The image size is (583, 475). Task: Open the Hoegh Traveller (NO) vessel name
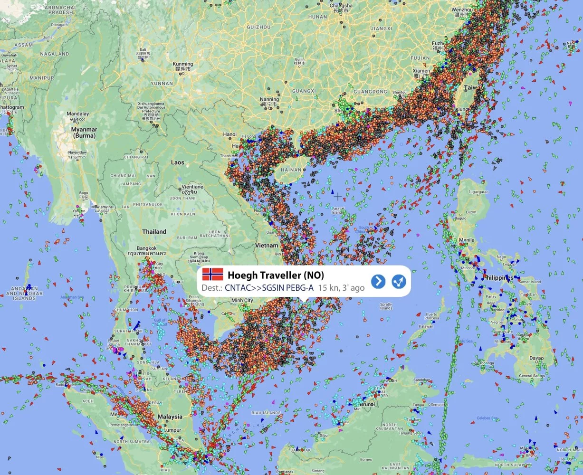coord(276,275)
